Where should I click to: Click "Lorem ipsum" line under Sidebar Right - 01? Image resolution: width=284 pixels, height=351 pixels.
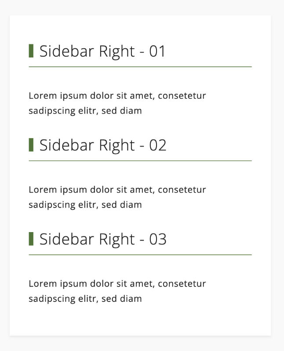click(117, 96)
